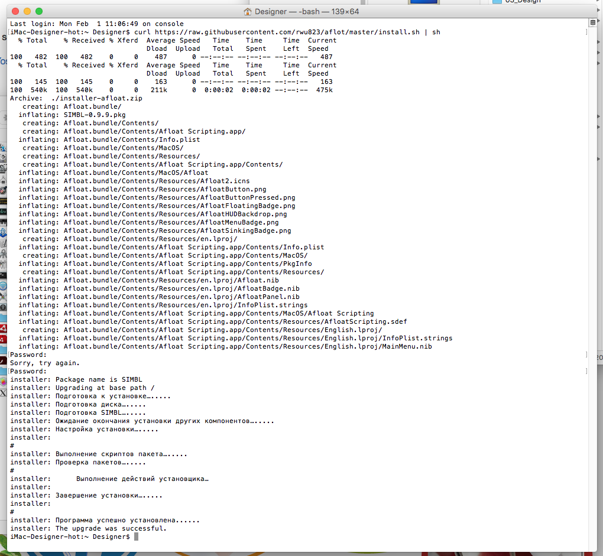
Task: Click the 'Настройка установки' line
Action: coord(84,429)
